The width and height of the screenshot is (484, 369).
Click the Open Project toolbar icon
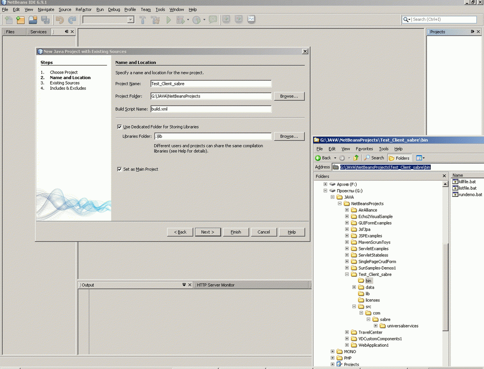[x=33, y=20]
